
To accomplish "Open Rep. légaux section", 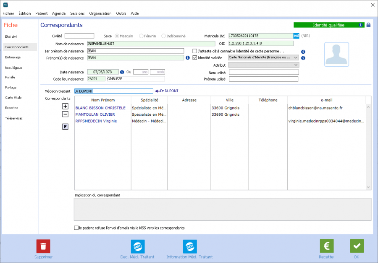I will pyautogui.click(x=13, y=68).
